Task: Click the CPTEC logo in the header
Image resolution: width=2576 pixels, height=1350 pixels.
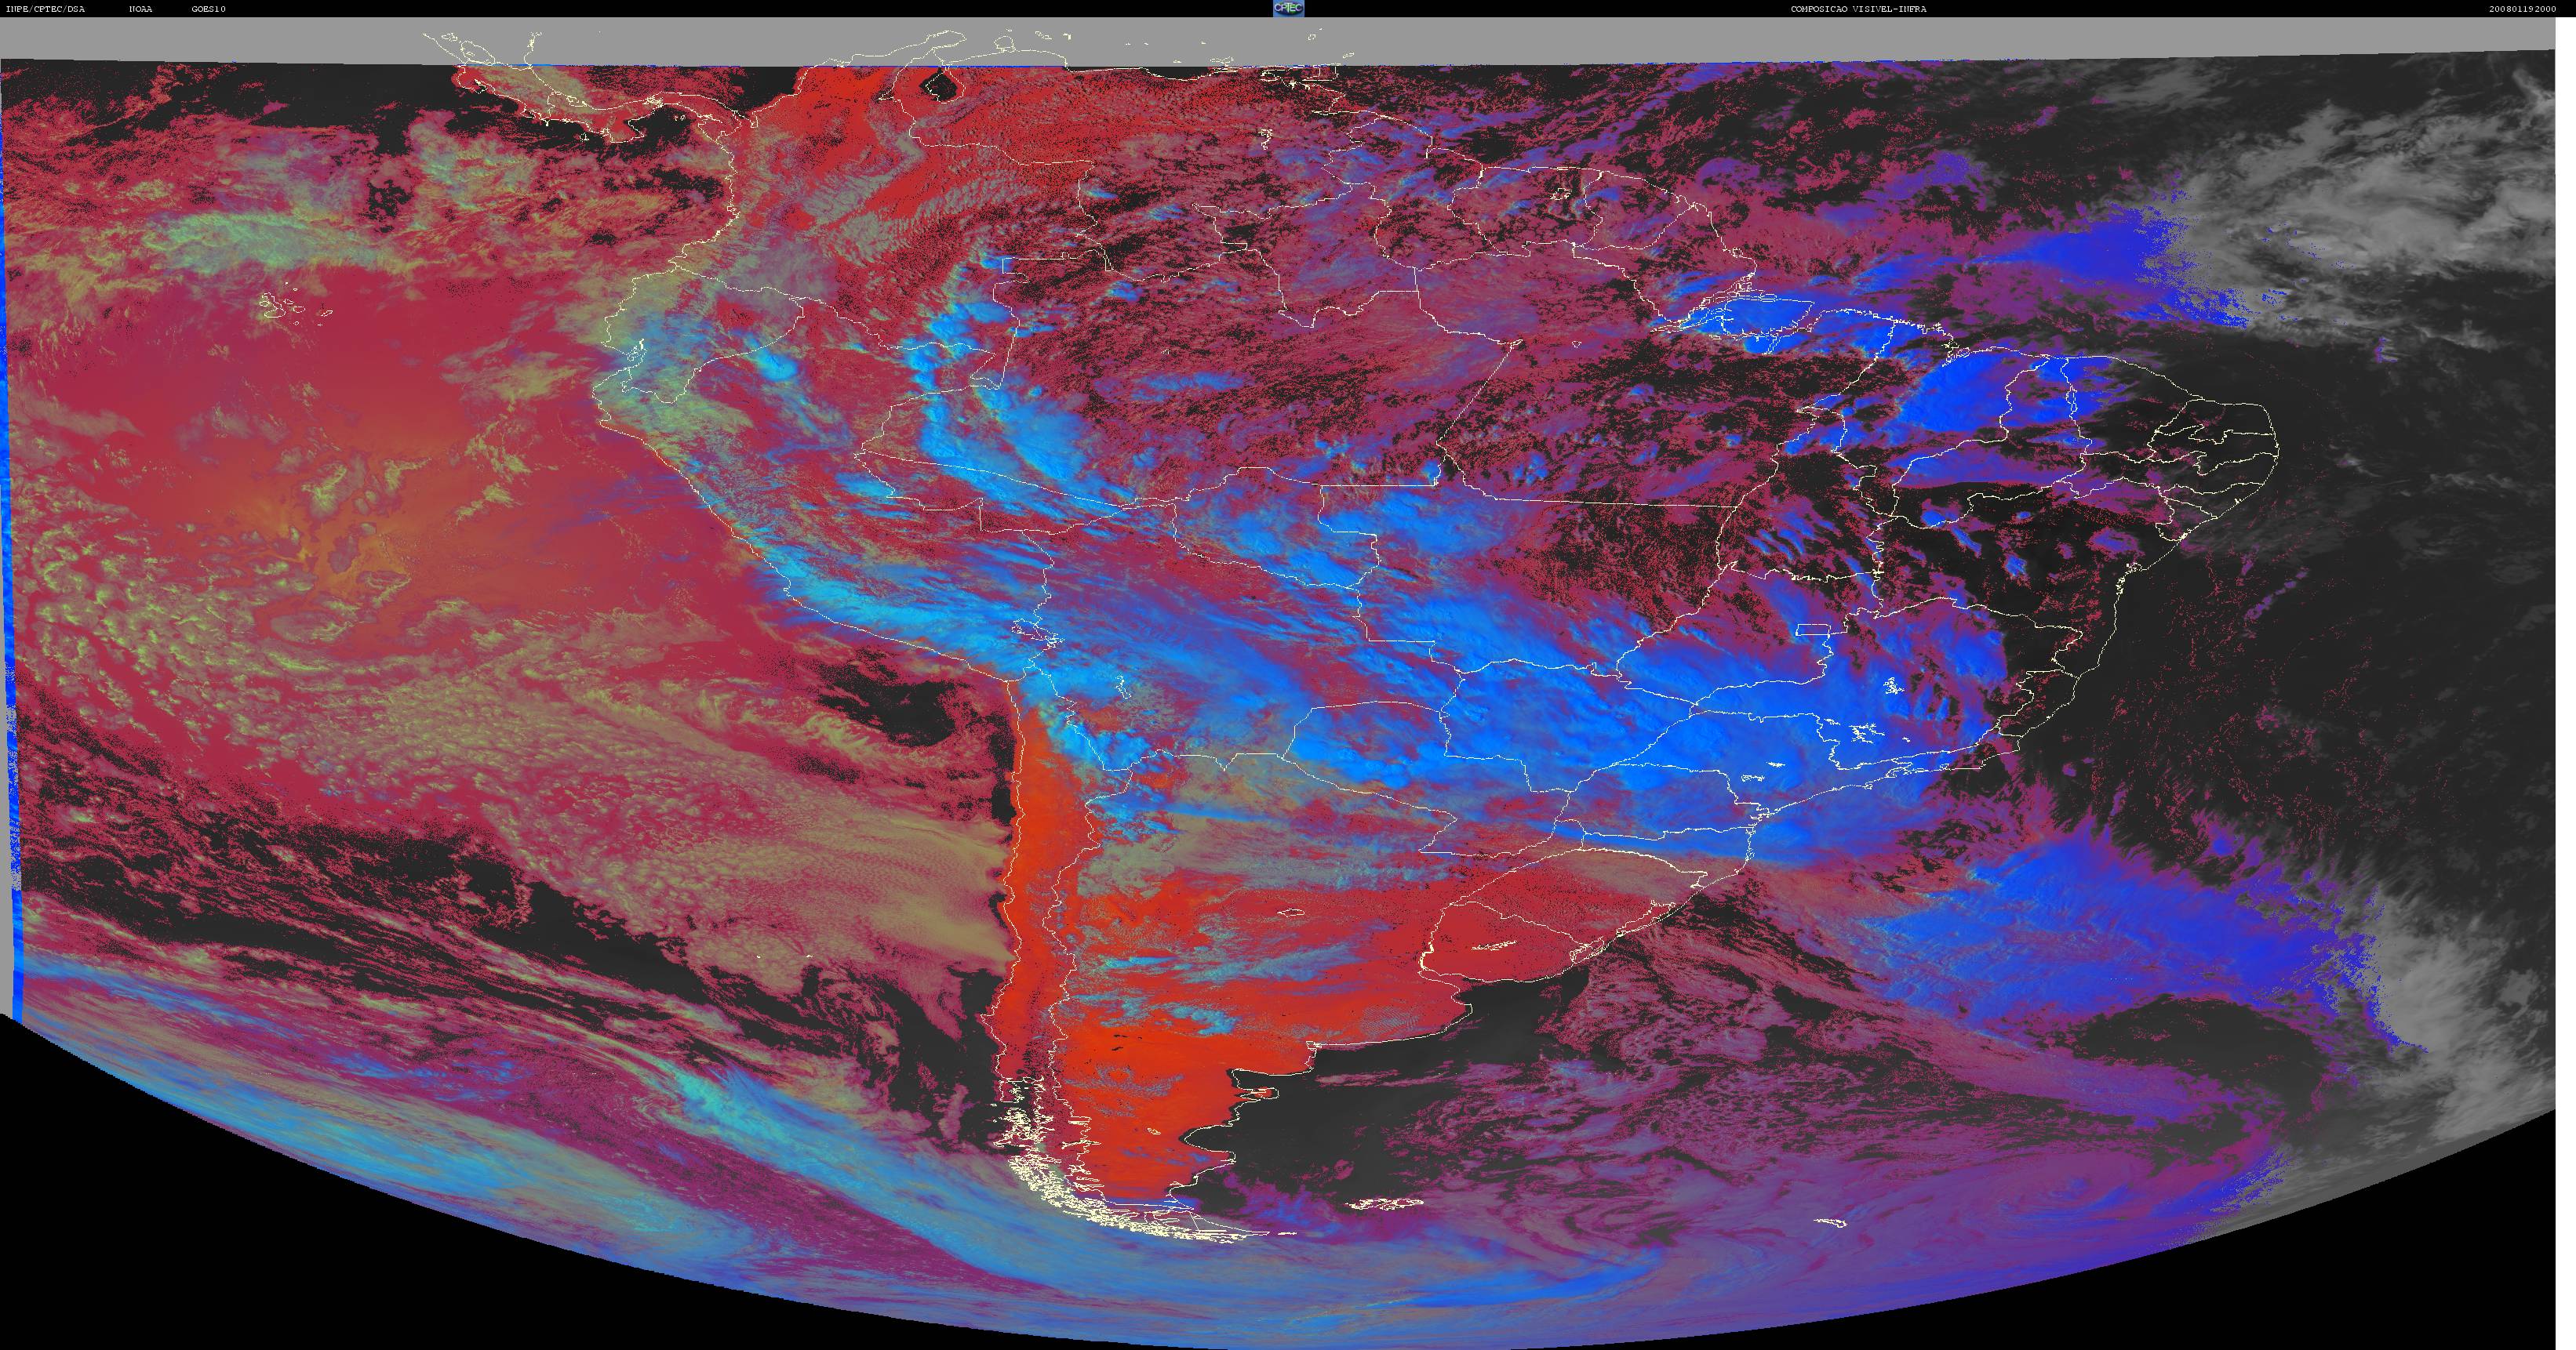Action: click(1288, 8)
